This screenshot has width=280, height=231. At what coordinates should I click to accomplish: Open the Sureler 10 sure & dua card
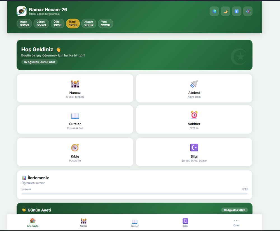point(75,119)
